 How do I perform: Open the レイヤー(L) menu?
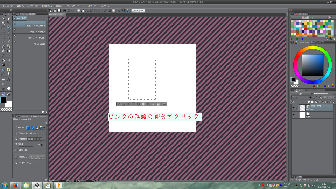pyautogui.click(x=33, y=6)
